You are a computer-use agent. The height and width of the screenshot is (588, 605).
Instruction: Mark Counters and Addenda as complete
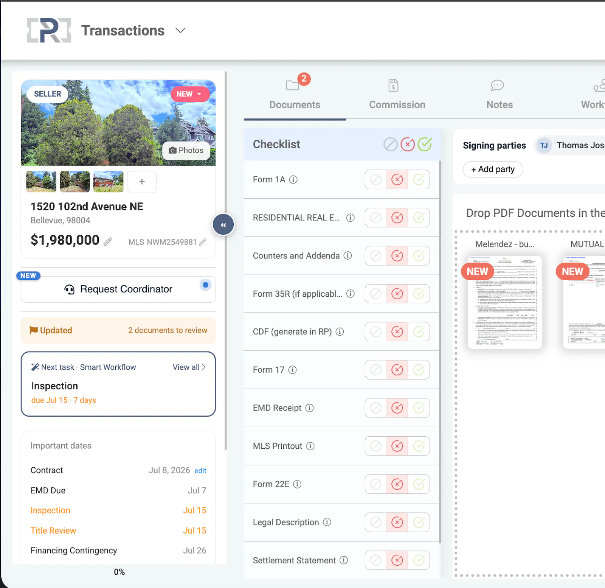419,256
